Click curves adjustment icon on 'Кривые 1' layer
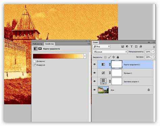The image size is (160, 126). pos(103,73)
